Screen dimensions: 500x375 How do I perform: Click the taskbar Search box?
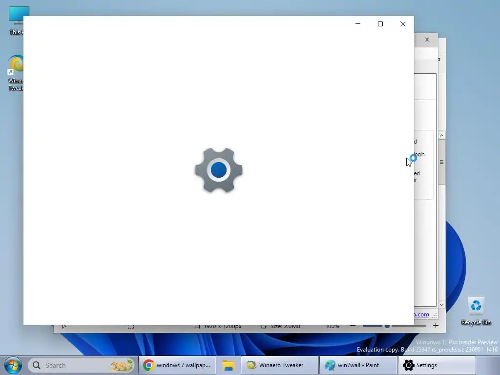tap(81, 365)
